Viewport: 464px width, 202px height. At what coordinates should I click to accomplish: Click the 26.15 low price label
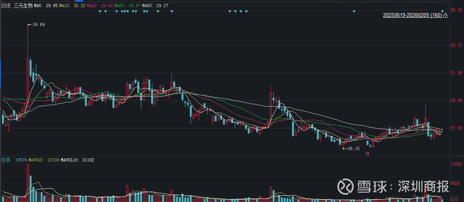(x=353, y=148)
